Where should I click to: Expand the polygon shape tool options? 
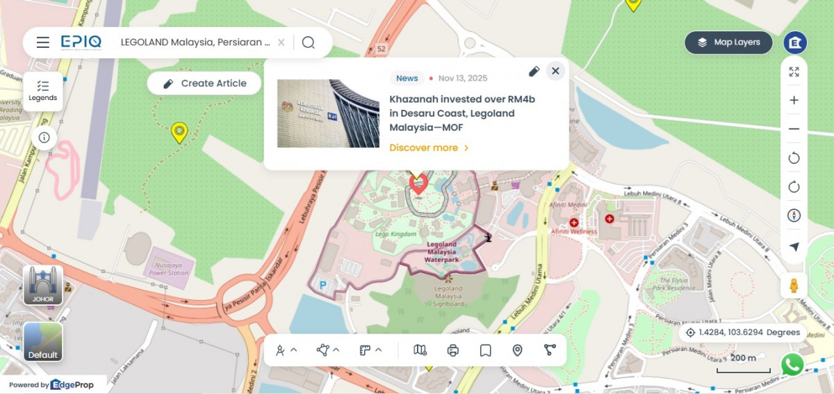(x=327, y=350)
